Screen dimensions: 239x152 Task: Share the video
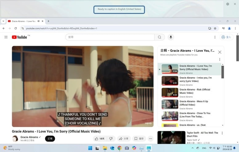point(124,138)
